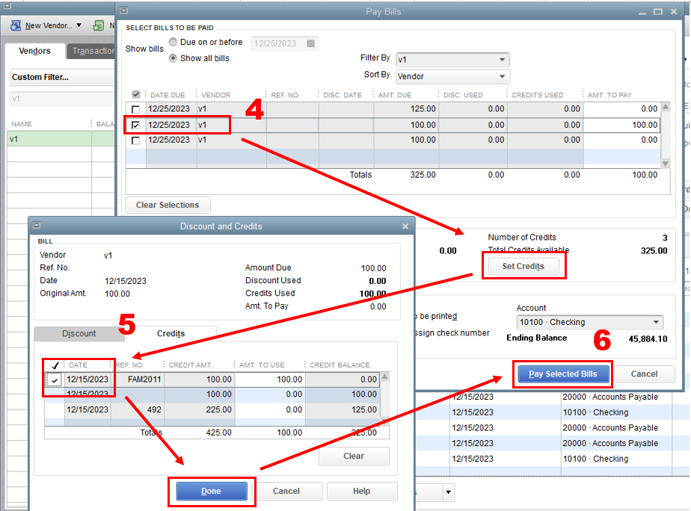The image size is (691, 511).
Task: Switch to the Vendors tab
Action: 34,51
